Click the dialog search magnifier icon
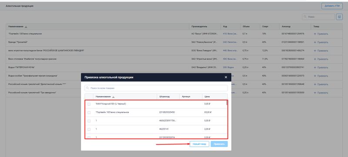Viewport: 348px width, 157px height. (88, 88)
